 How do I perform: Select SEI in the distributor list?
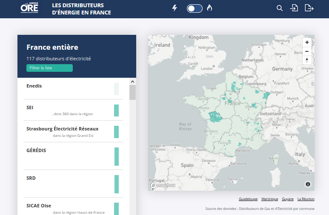pyautogui.click(x=73, y=110)
